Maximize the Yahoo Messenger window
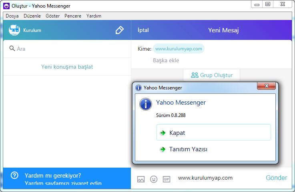 coord(267,4)
